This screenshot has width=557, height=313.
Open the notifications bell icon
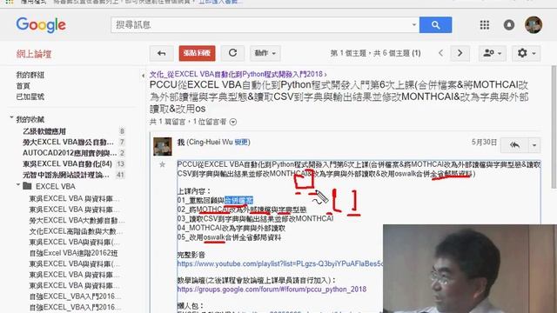[508, 25]
